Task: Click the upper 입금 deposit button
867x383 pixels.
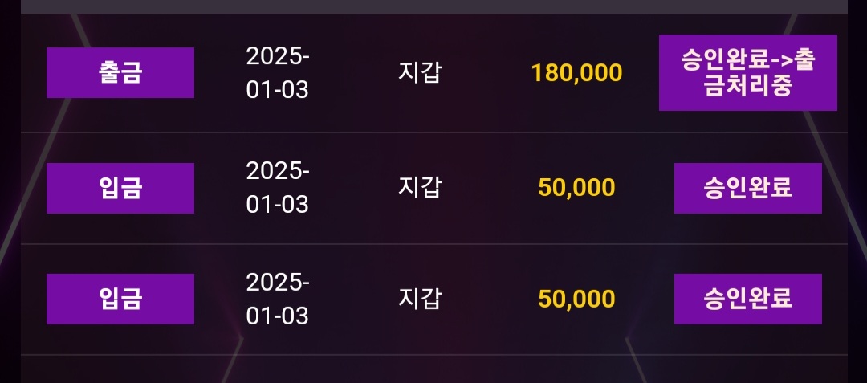Action: (120, 188)
